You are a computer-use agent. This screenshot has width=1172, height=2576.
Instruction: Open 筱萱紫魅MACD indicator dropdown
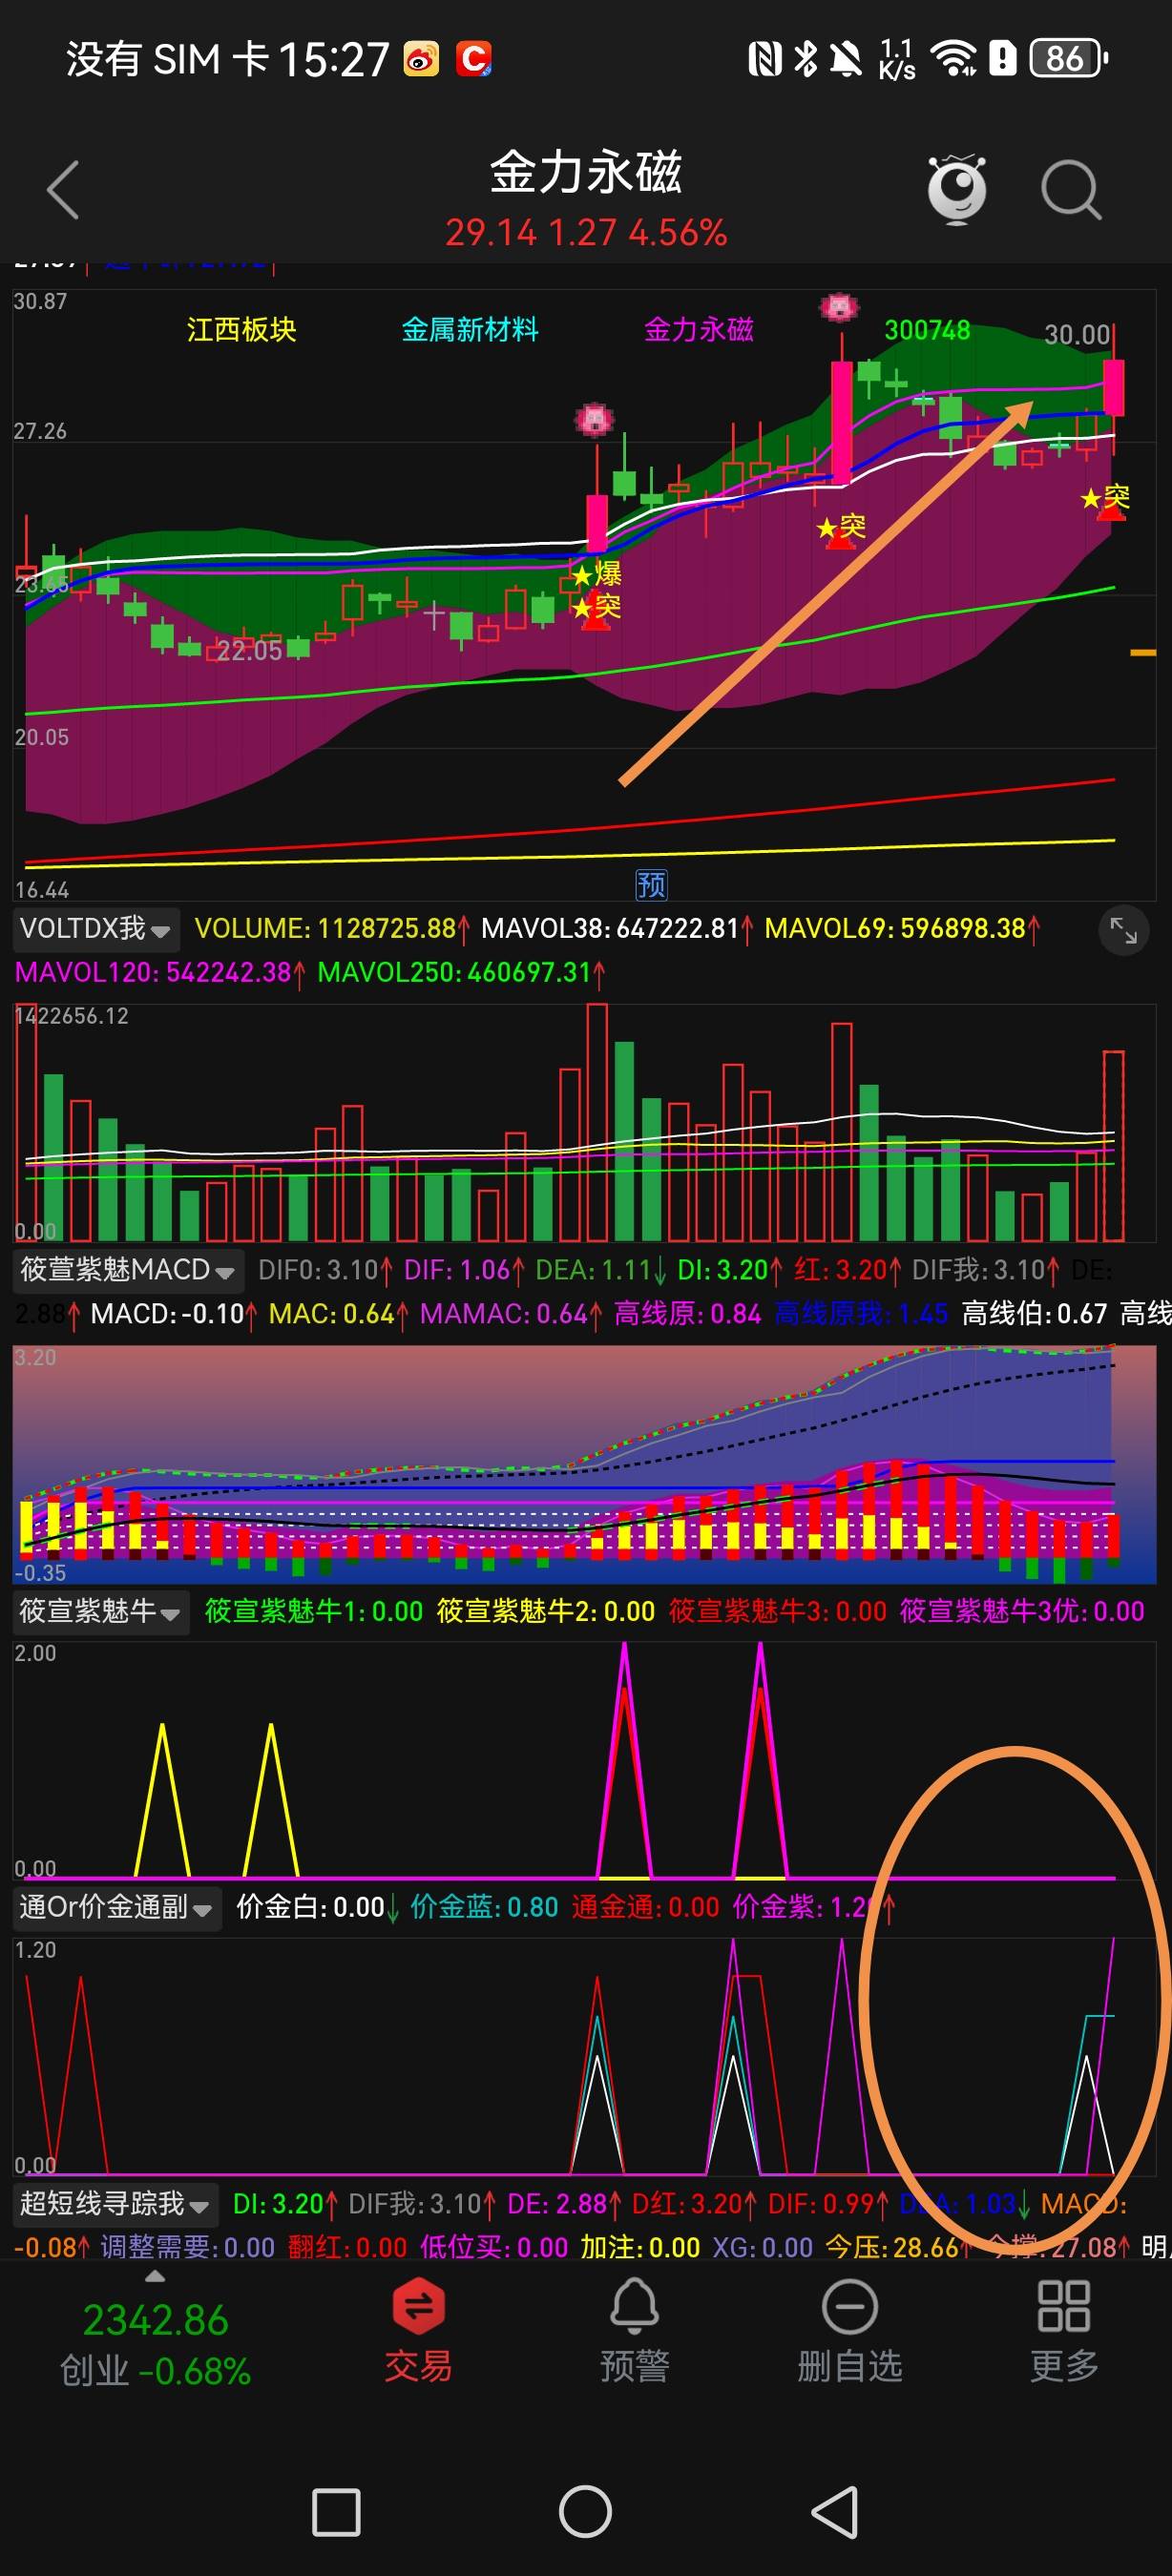[x=128, y=1270]
